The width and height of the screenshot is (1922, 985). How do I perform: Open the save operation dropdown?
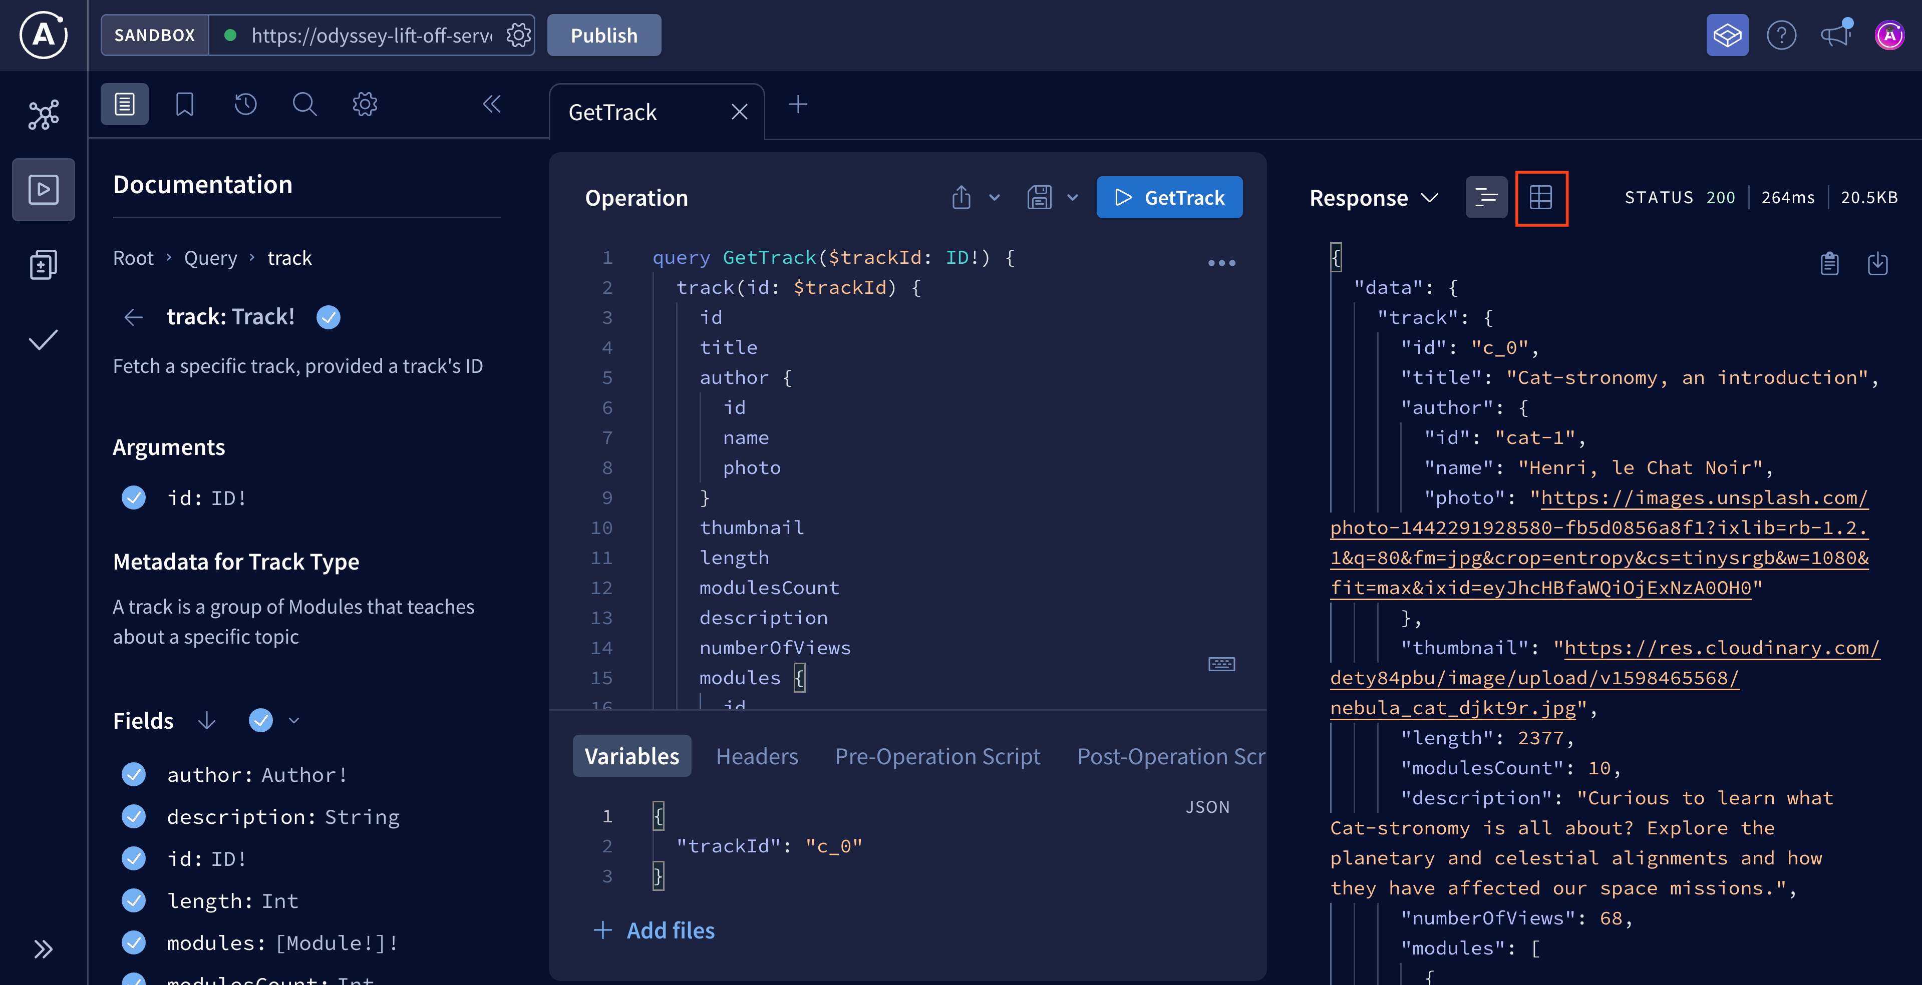(1074, 198)
